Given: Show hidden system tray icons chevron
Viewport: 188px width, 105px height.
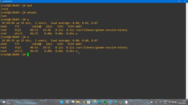Looking at the screenshot, I should pos(147,102).
